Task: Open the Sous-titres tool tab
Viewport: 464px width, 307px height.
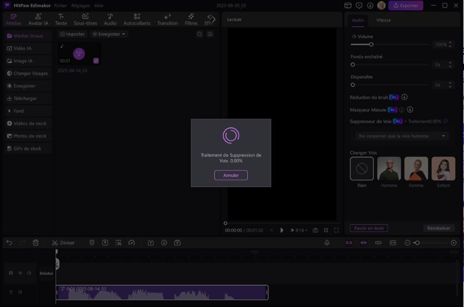Action: (85, 20)
